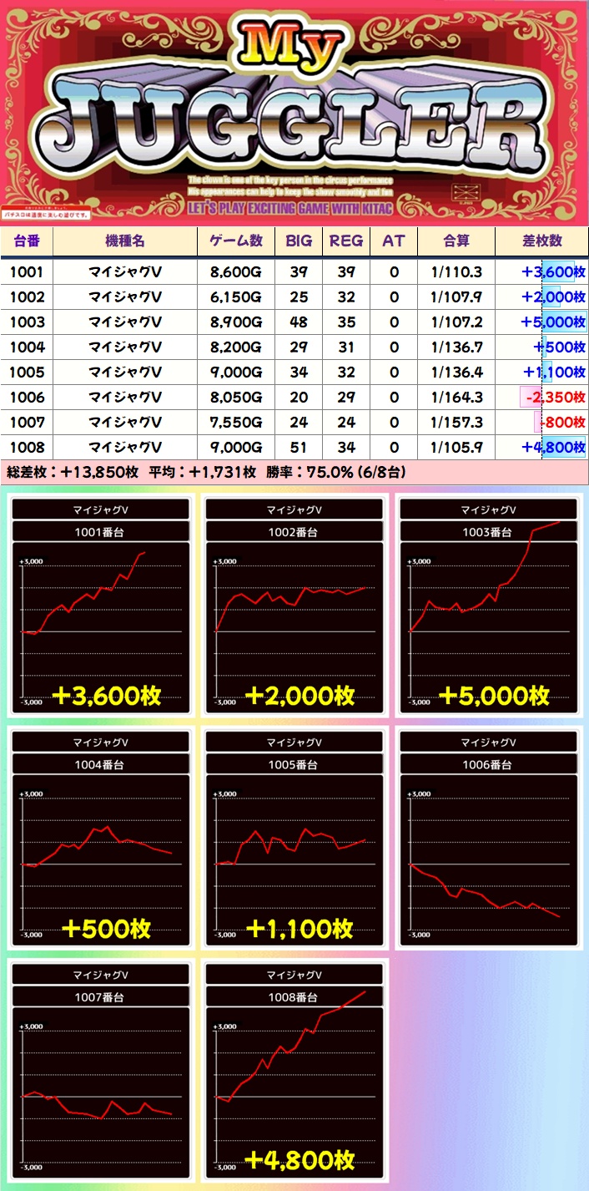Click the BIG column header
The image size is (589, 1191).
click(299, 241)
